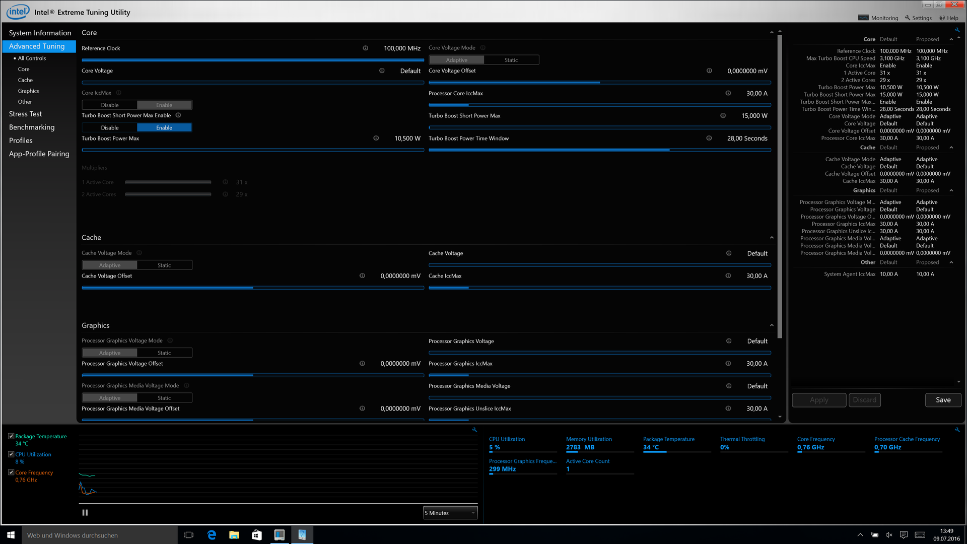Screen dimensions: 967x544
Task: Open the Stress Test section
Action: [25, 114]
